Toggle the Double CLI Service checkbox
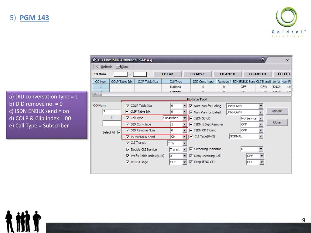The width and height of the screenshot is (311, 233). click(128, 149)
